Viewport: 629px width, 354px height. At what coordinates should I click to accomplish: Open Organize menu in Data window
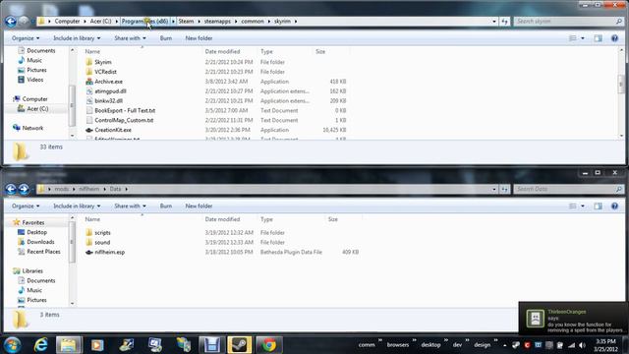[x=26, y=206]
